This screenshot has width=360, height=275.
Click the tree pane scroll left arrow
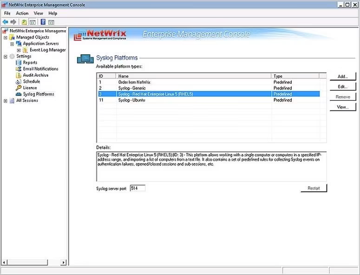(4, 262)
